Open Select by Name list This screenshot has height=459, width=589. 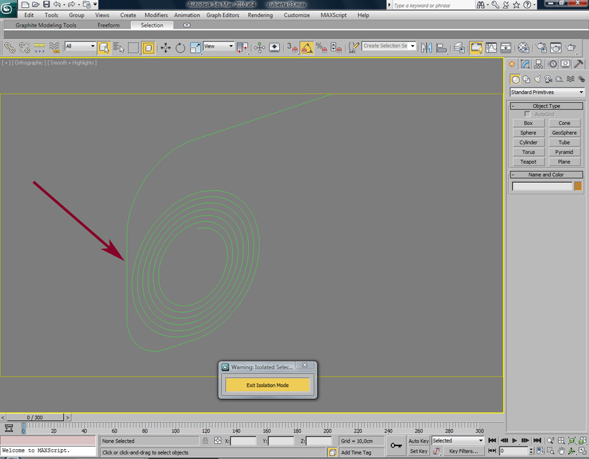tap(118, 48)
